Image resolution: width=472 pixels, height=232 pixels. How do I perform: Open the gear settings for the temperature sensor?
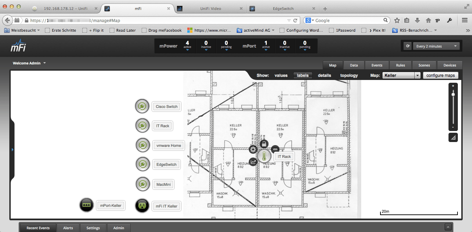tap(253, 149)
